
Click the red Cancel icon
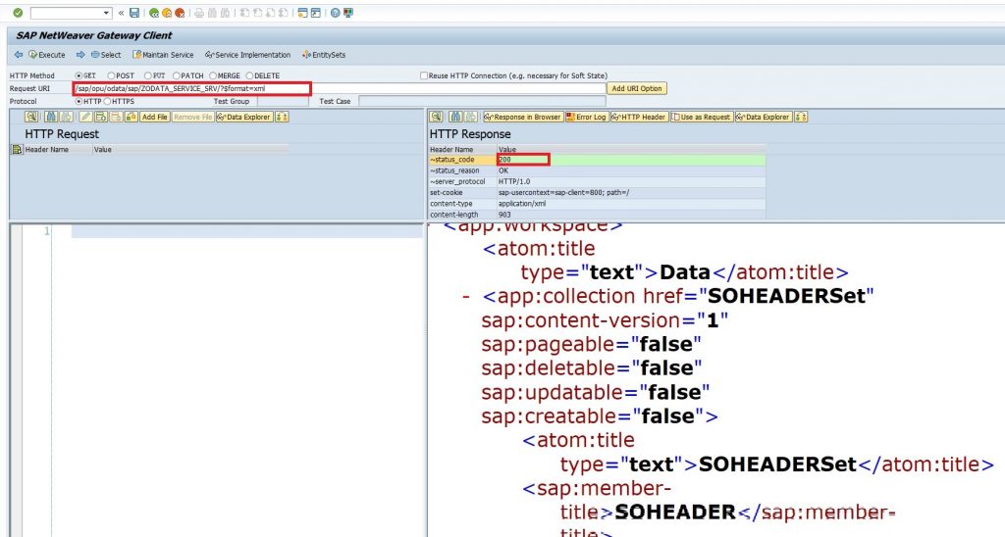pyautogui.click(x=180, y=13)
